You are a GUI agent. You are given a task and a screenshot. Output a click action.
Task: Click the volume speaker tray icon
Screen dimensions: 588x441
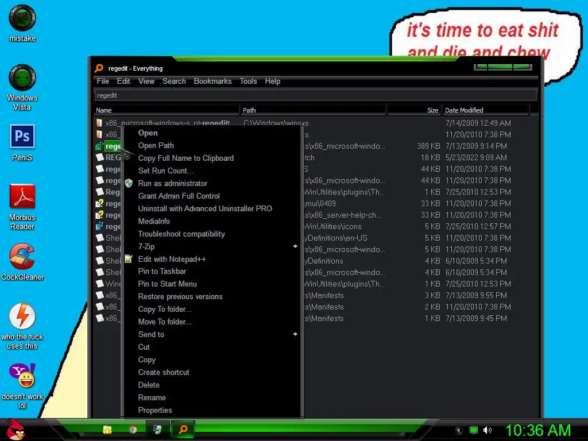[488, 430]
